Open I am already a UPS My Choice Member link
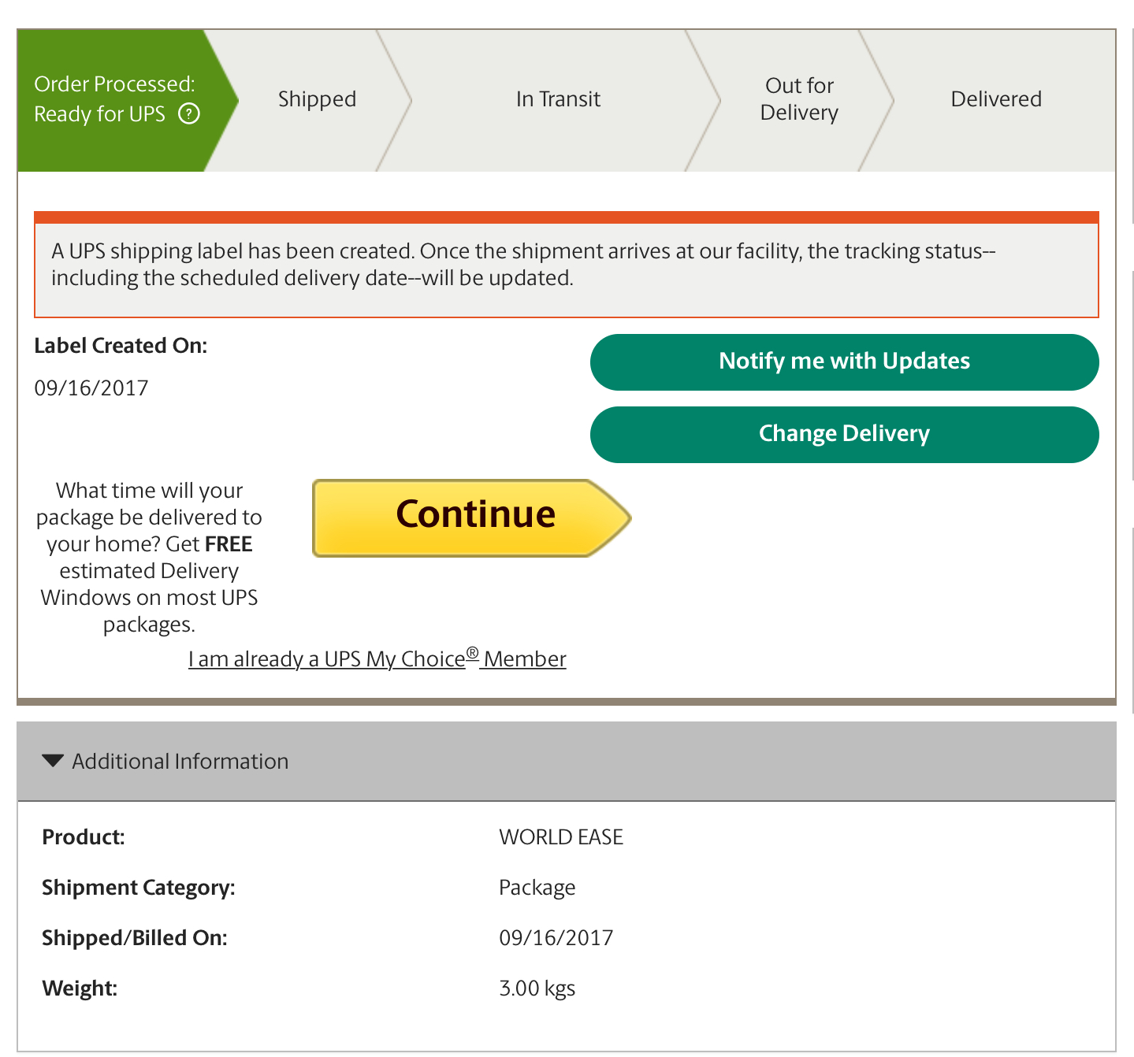 pos(377,658)
